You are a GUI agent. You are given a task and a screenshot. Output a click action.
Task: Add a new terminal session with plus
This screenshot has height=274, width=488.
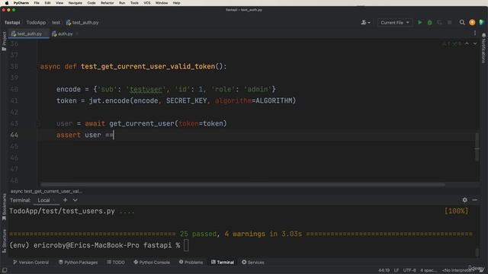(65, 200)
